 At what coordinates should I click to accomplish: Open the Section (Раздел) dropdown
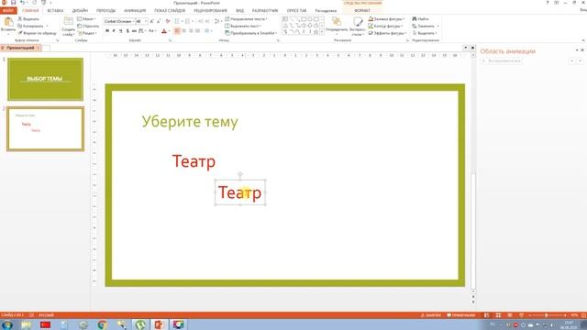coord(87,33)
